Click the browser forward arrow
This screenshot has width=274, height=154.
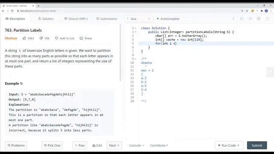(8, 11)
